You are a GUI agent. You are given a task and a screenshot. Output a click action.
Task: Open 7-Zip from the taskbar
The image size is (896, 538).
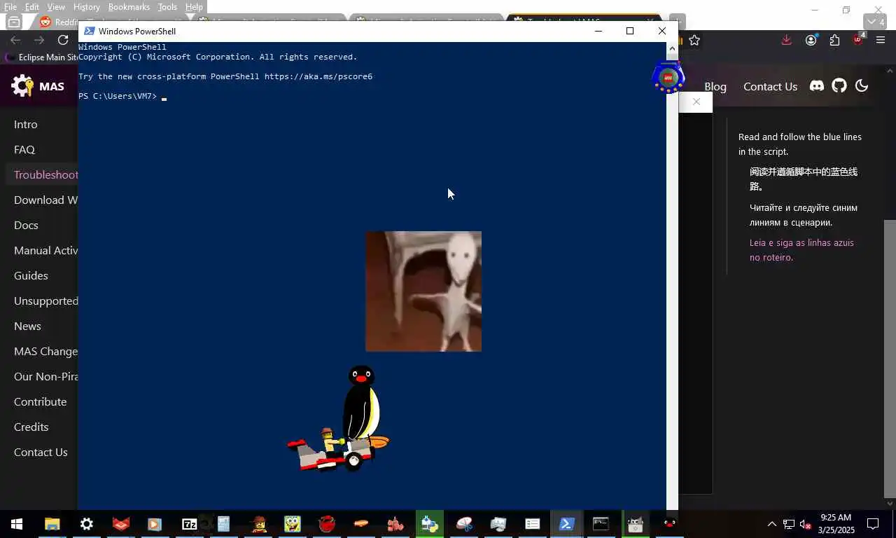(189, 524)
